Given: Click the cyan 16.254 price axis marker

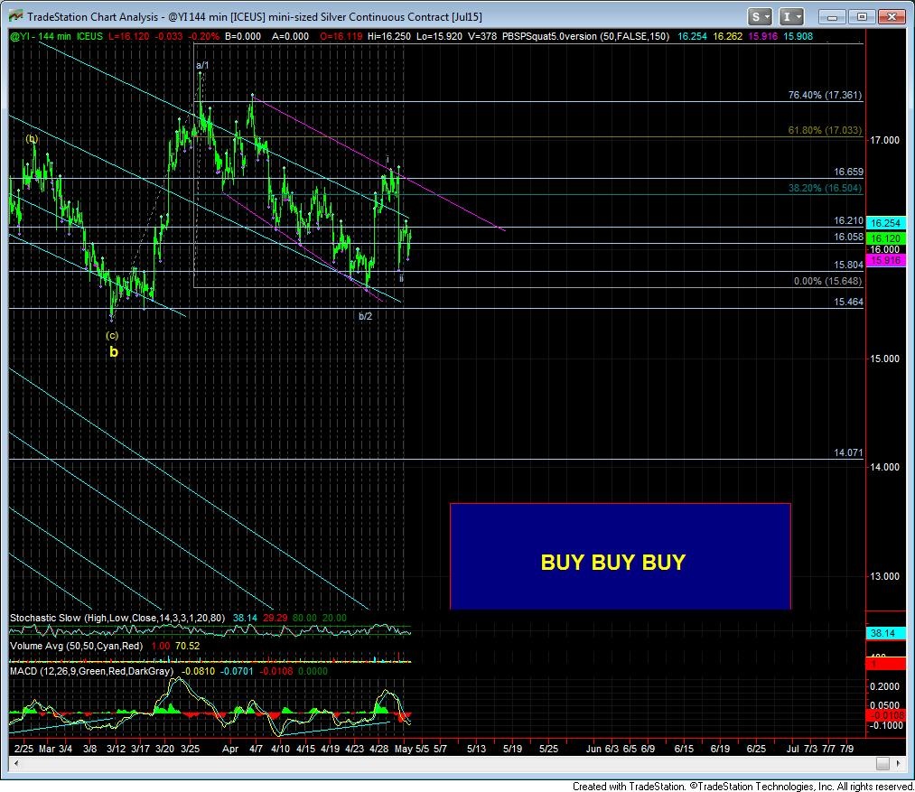Looking at the screenshot, I should coord(883,222).
